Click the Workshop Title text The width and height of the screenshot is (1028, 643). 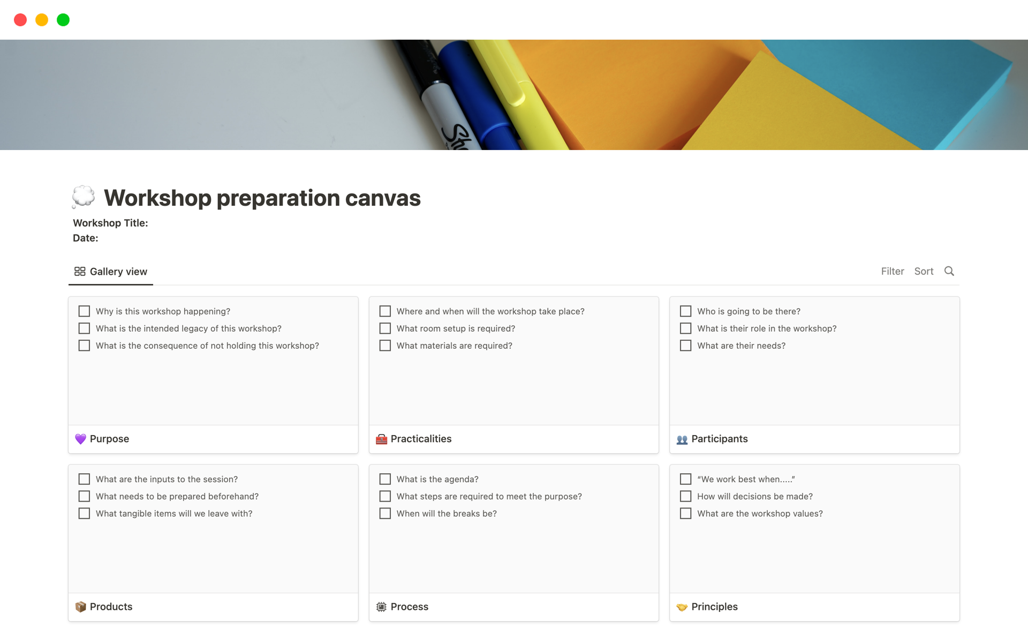click(x=110, y=223)
